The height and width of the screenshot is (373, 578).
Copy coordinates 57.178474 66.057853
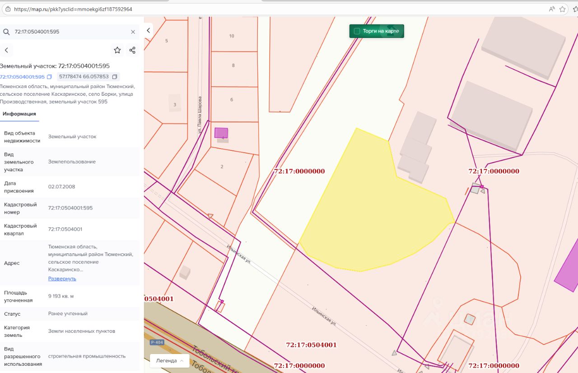coord(115,77)
